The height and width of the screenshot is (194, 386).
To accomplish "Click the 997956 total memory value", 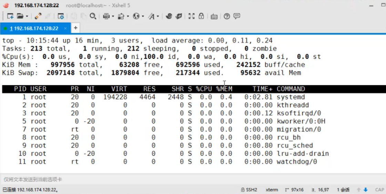I will click(63, 65).
